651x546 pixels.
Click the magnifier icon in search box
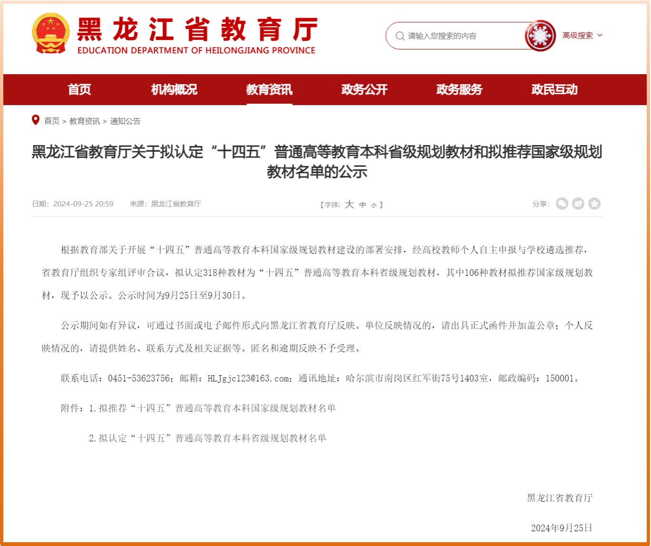tap(400, 36)
